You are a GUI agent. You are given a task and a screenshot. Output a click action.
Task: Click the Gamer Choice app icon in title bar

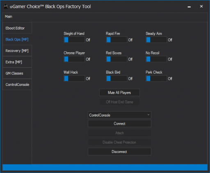pos(6,7)
